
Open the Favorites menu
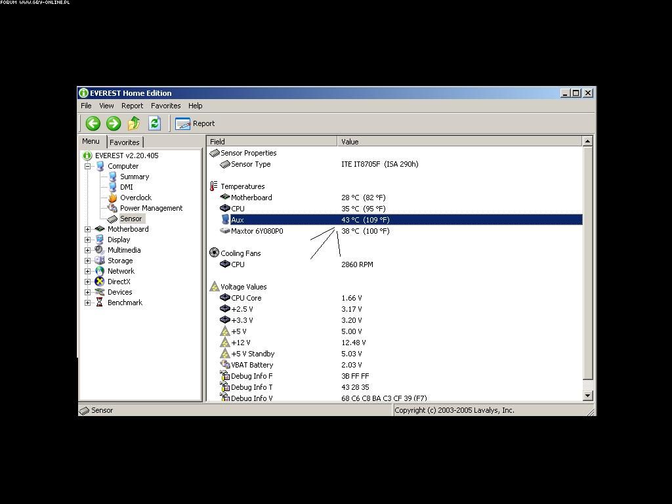pos(165,106)
